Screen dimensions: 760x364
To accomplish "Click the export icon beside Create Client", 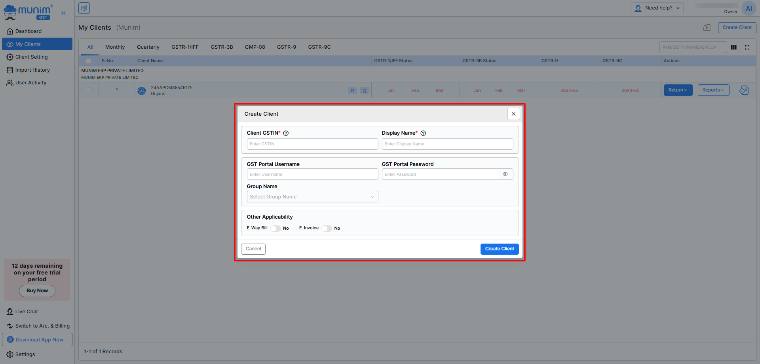I will coord(707,27).
